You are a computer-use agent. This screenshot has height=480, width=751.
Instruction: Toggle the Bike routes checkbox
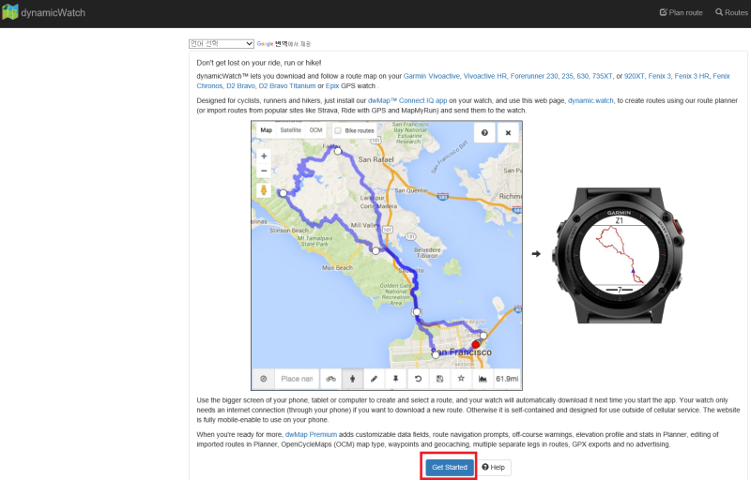point(338,130)
